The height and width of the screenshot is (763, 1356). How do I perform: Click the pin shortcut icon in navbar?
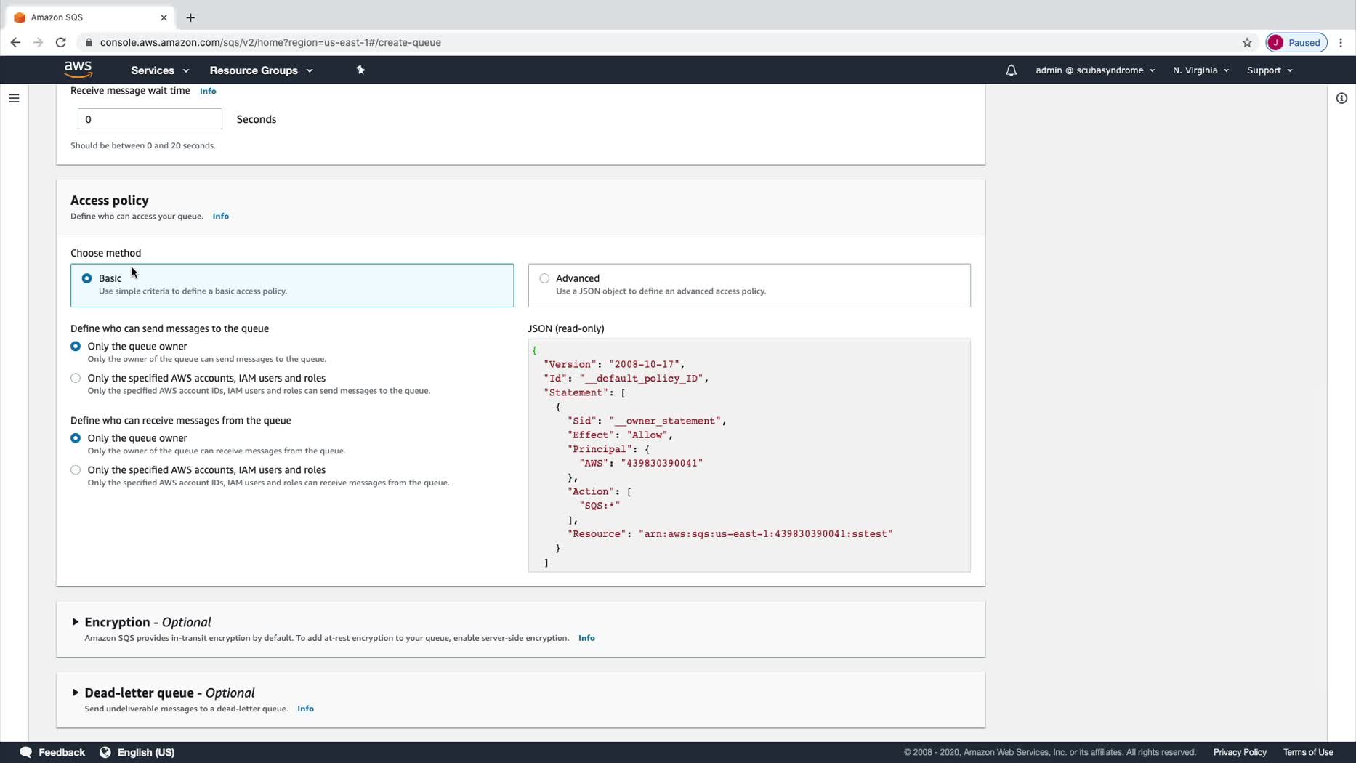[x=360, y=70]
